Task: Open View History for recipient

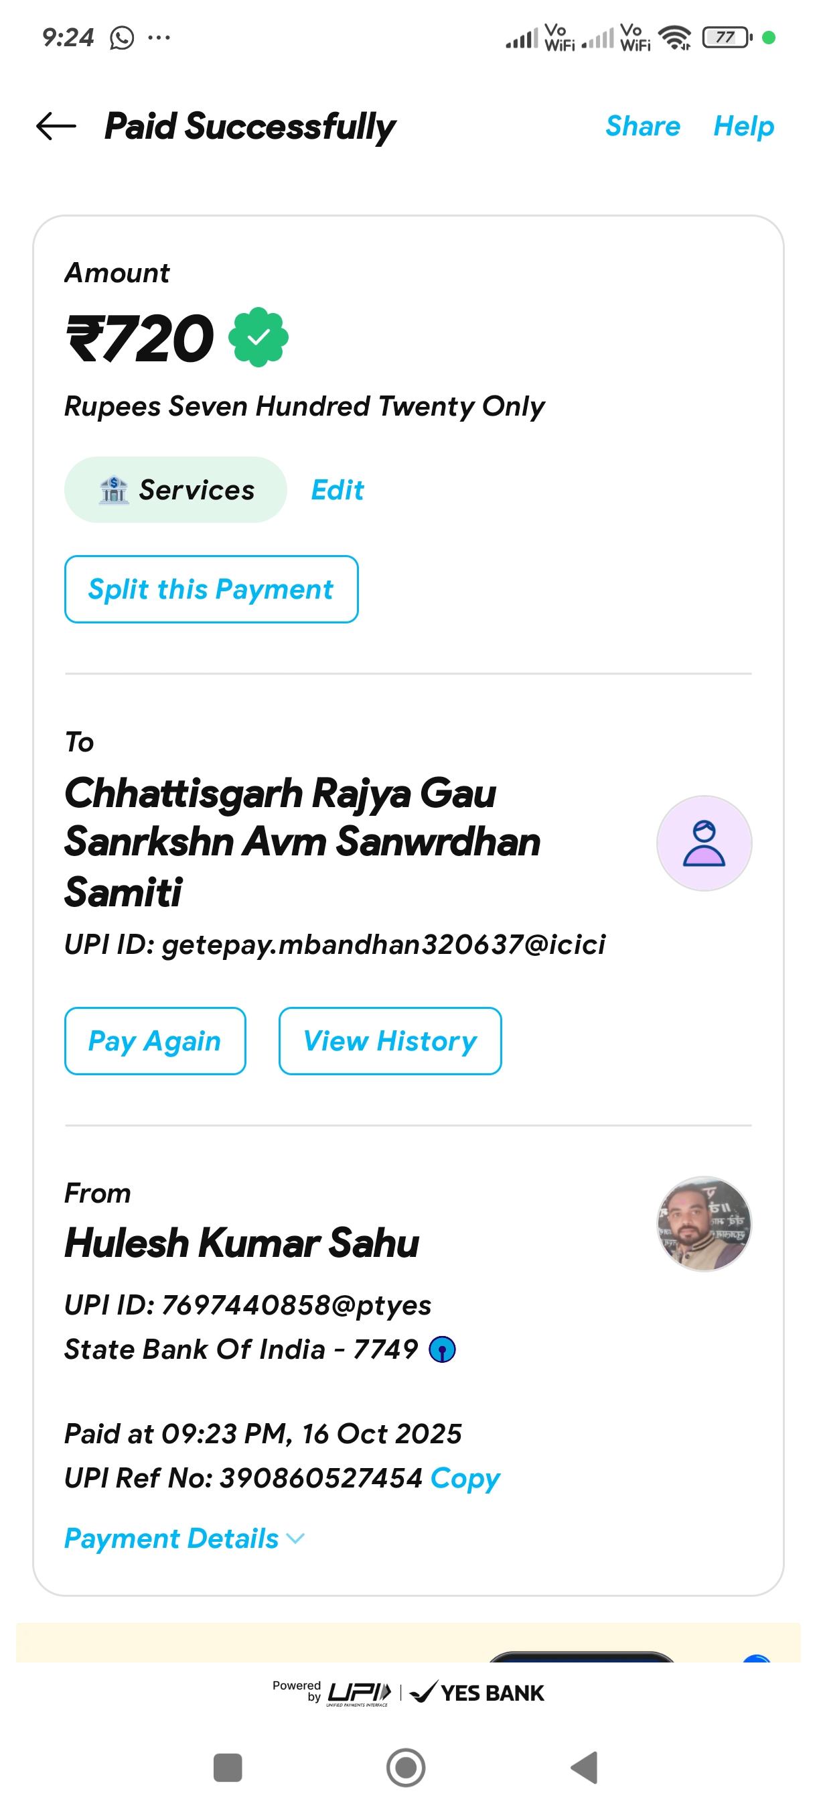Action: 390,1041
